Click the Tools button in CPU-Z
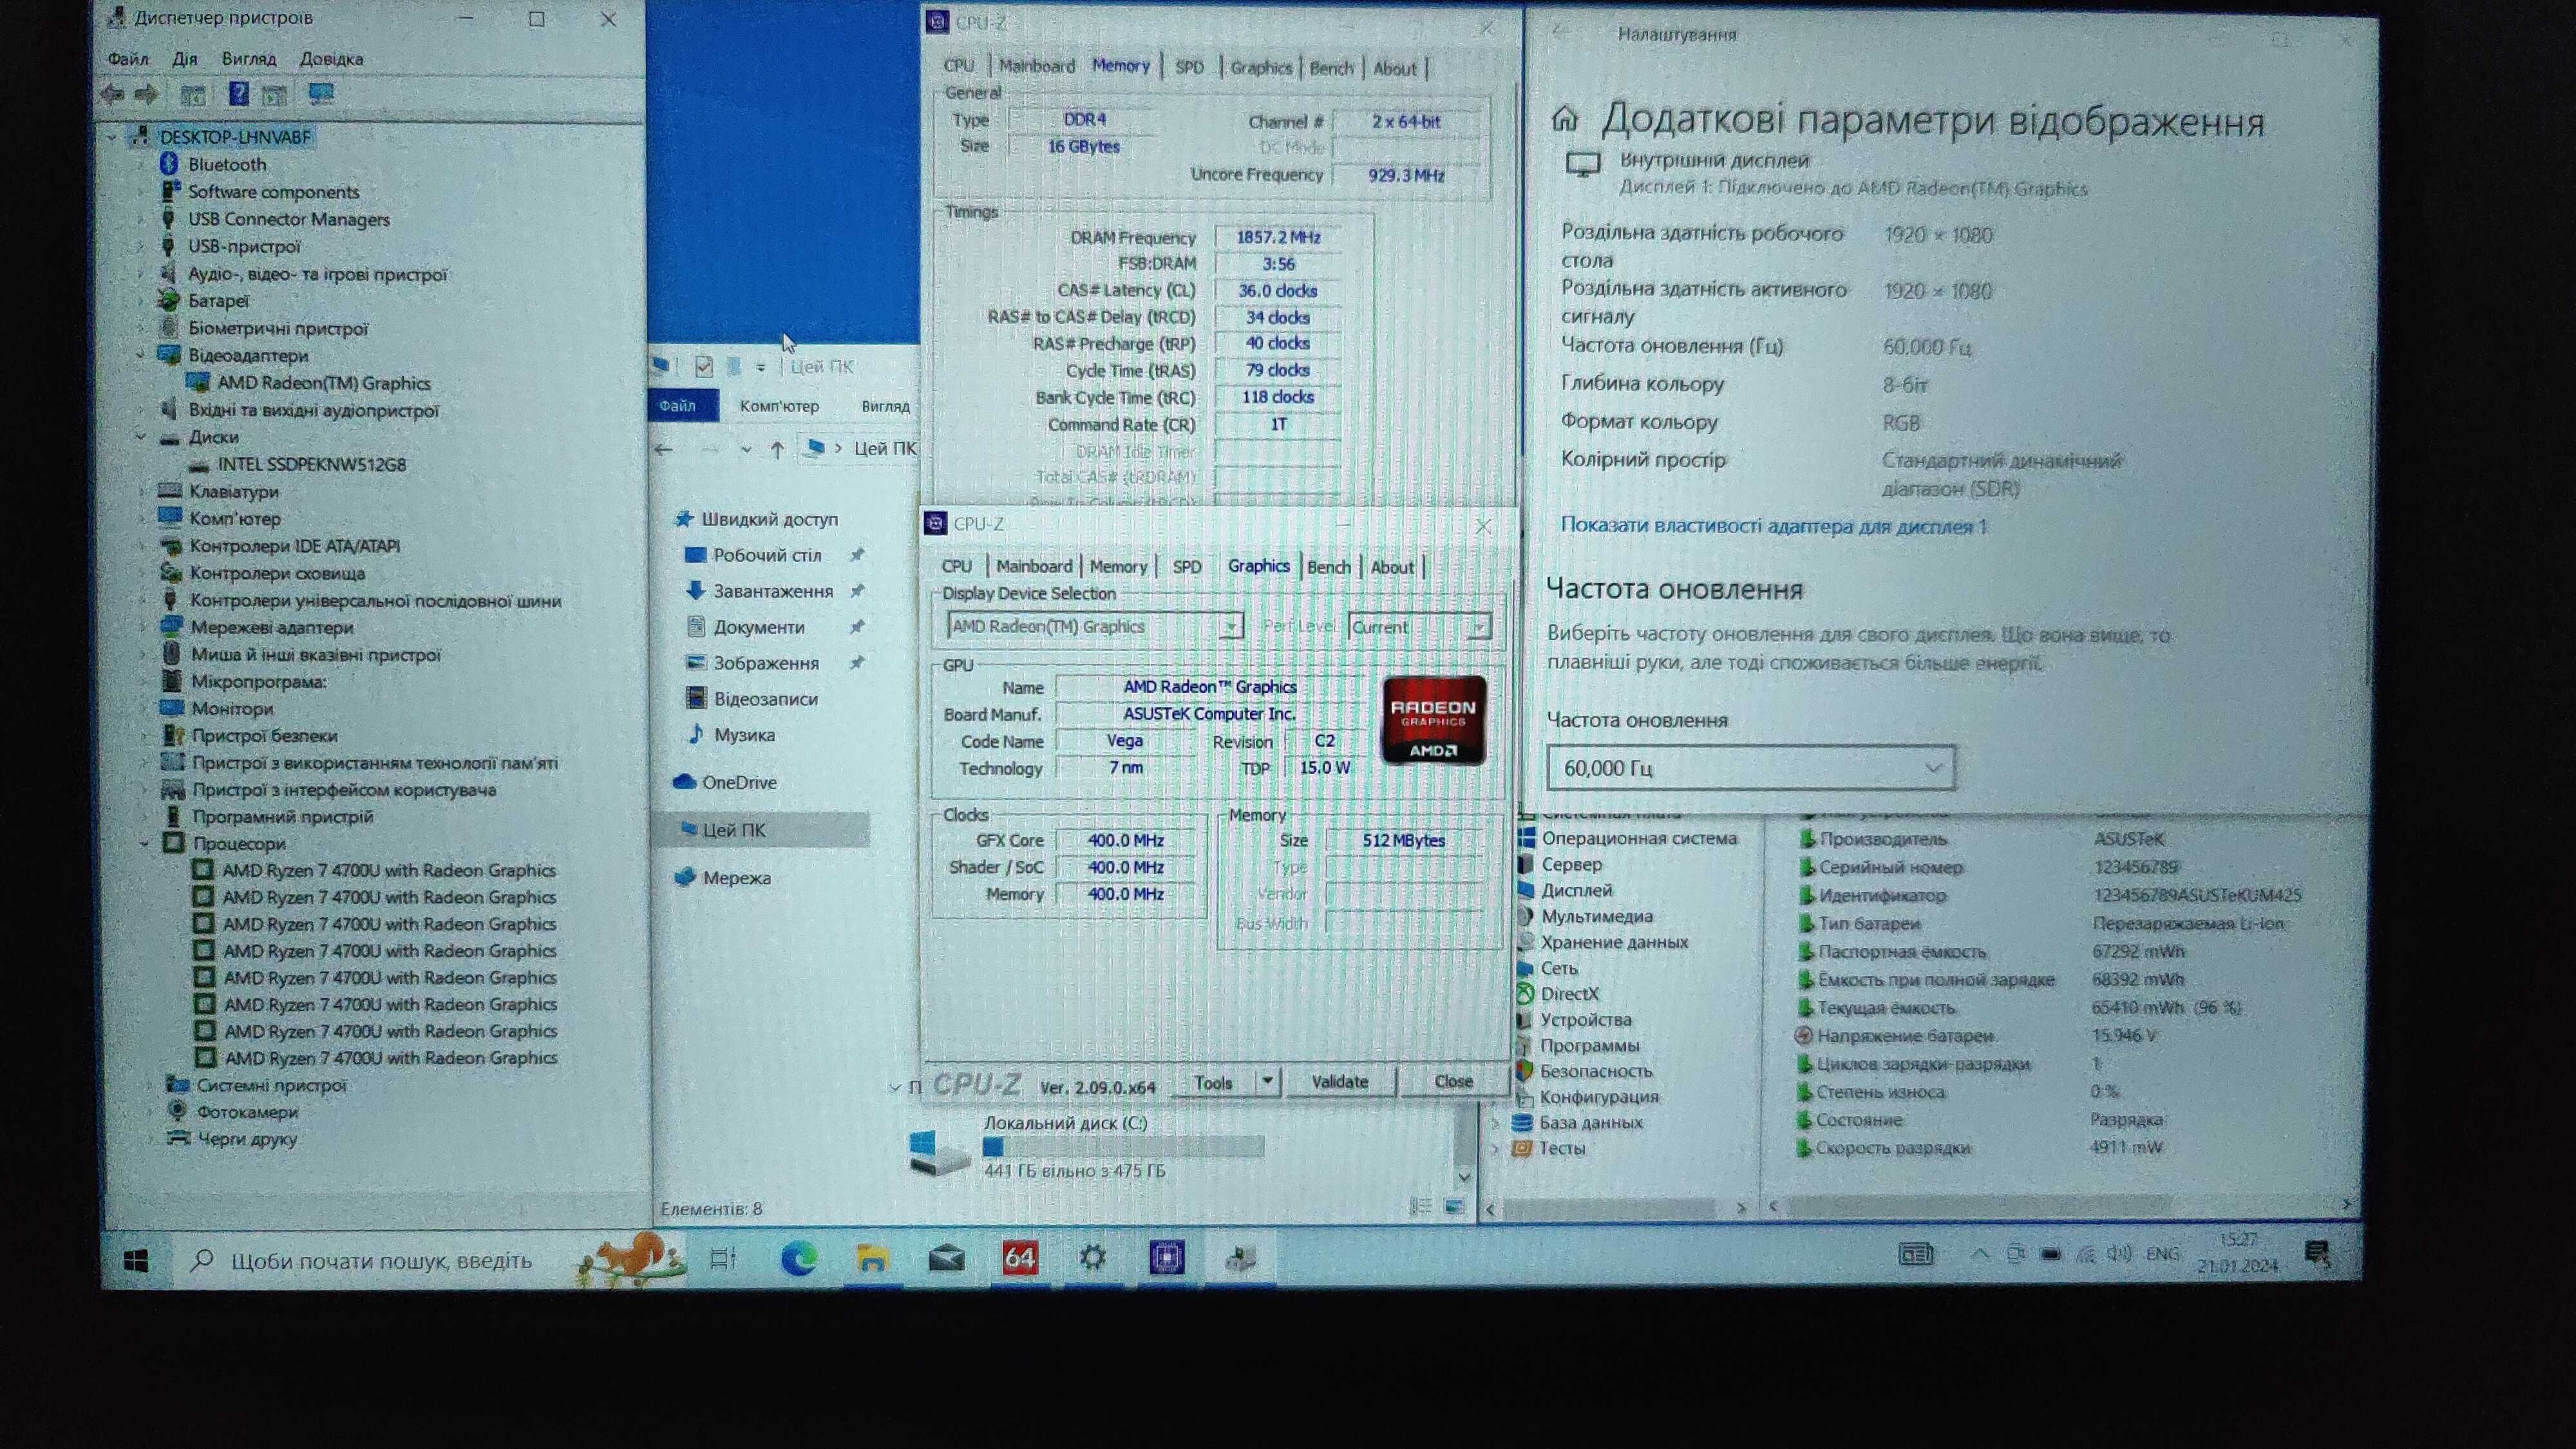 point(1213,1082)
